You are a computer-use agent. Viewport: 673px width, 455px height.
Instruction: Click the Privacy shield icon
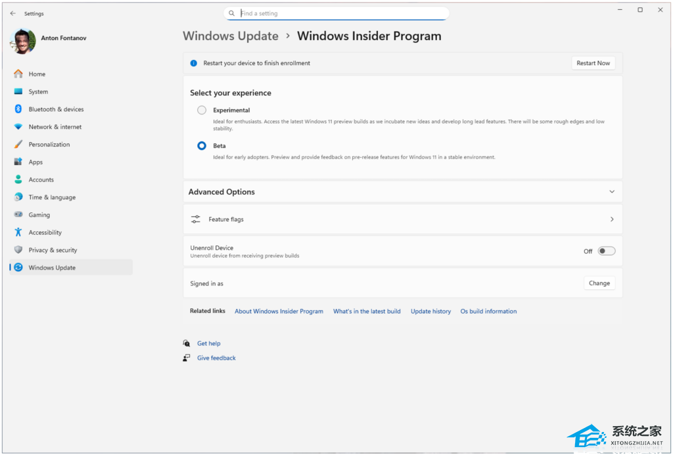[x=18, y=250]
